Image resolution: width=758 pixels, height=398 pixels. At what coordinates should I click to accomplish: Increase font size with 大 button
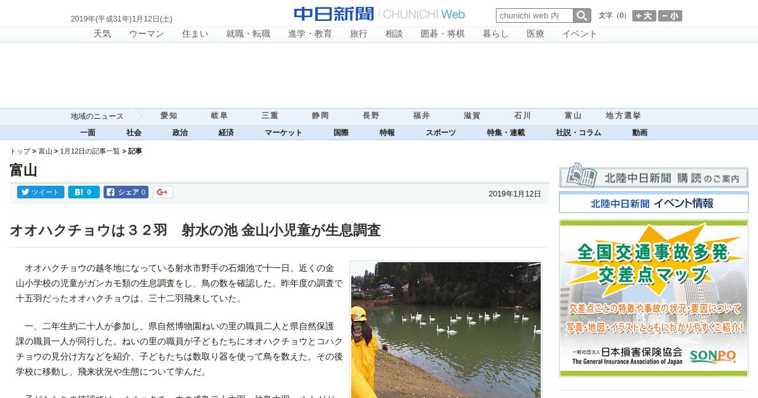(644, 16)
